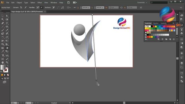Screen dimensions: 185x104
Task: Hide handles for multiple selected anchor points
Action: [x=42, y=8]
